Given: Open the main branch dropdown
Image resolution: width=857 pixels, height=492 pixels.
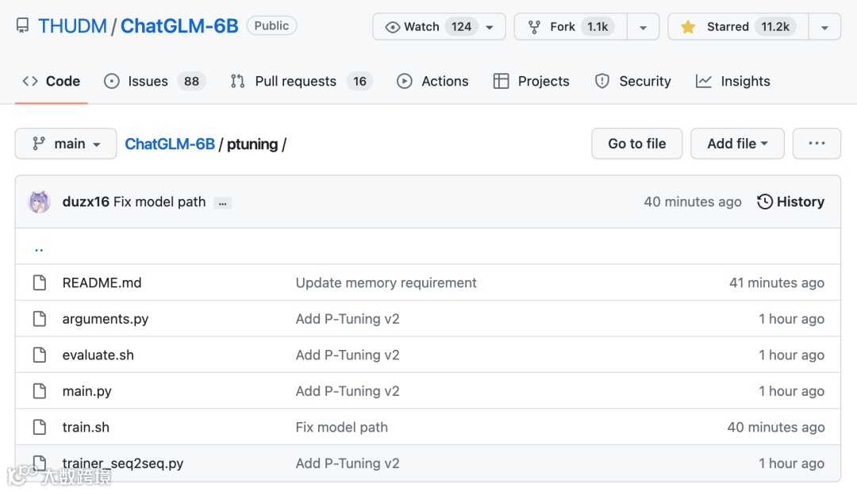Looking at the screenshot, I should click(66, 144).
